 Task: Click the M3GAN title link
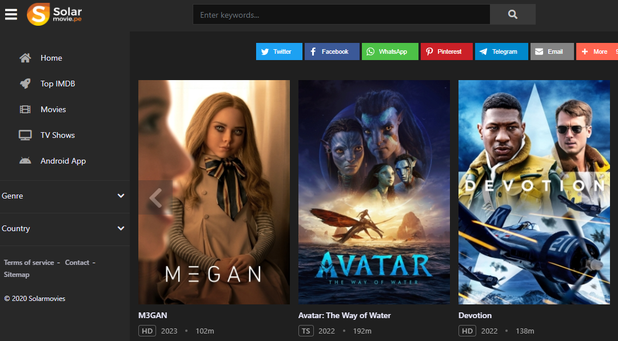coord(153,315)
